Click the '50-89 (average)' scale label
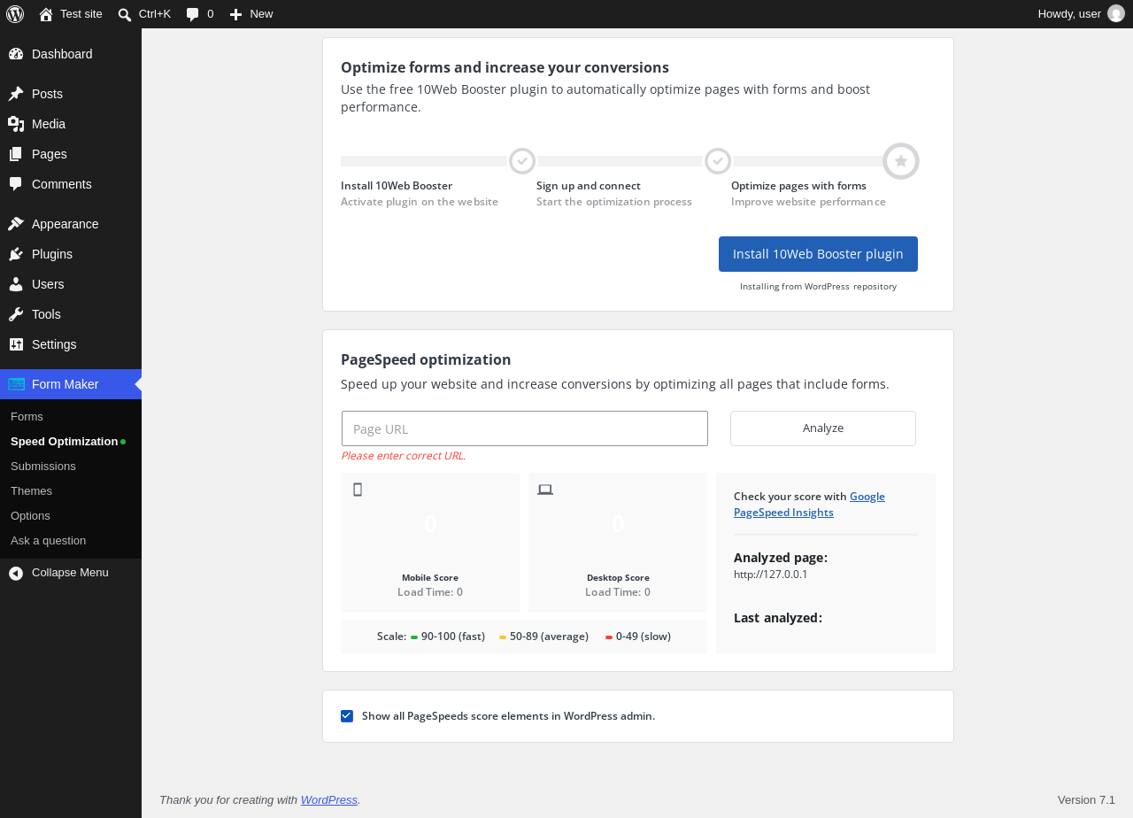This screenshot has width=1133, height=818. tap(549, 637)
